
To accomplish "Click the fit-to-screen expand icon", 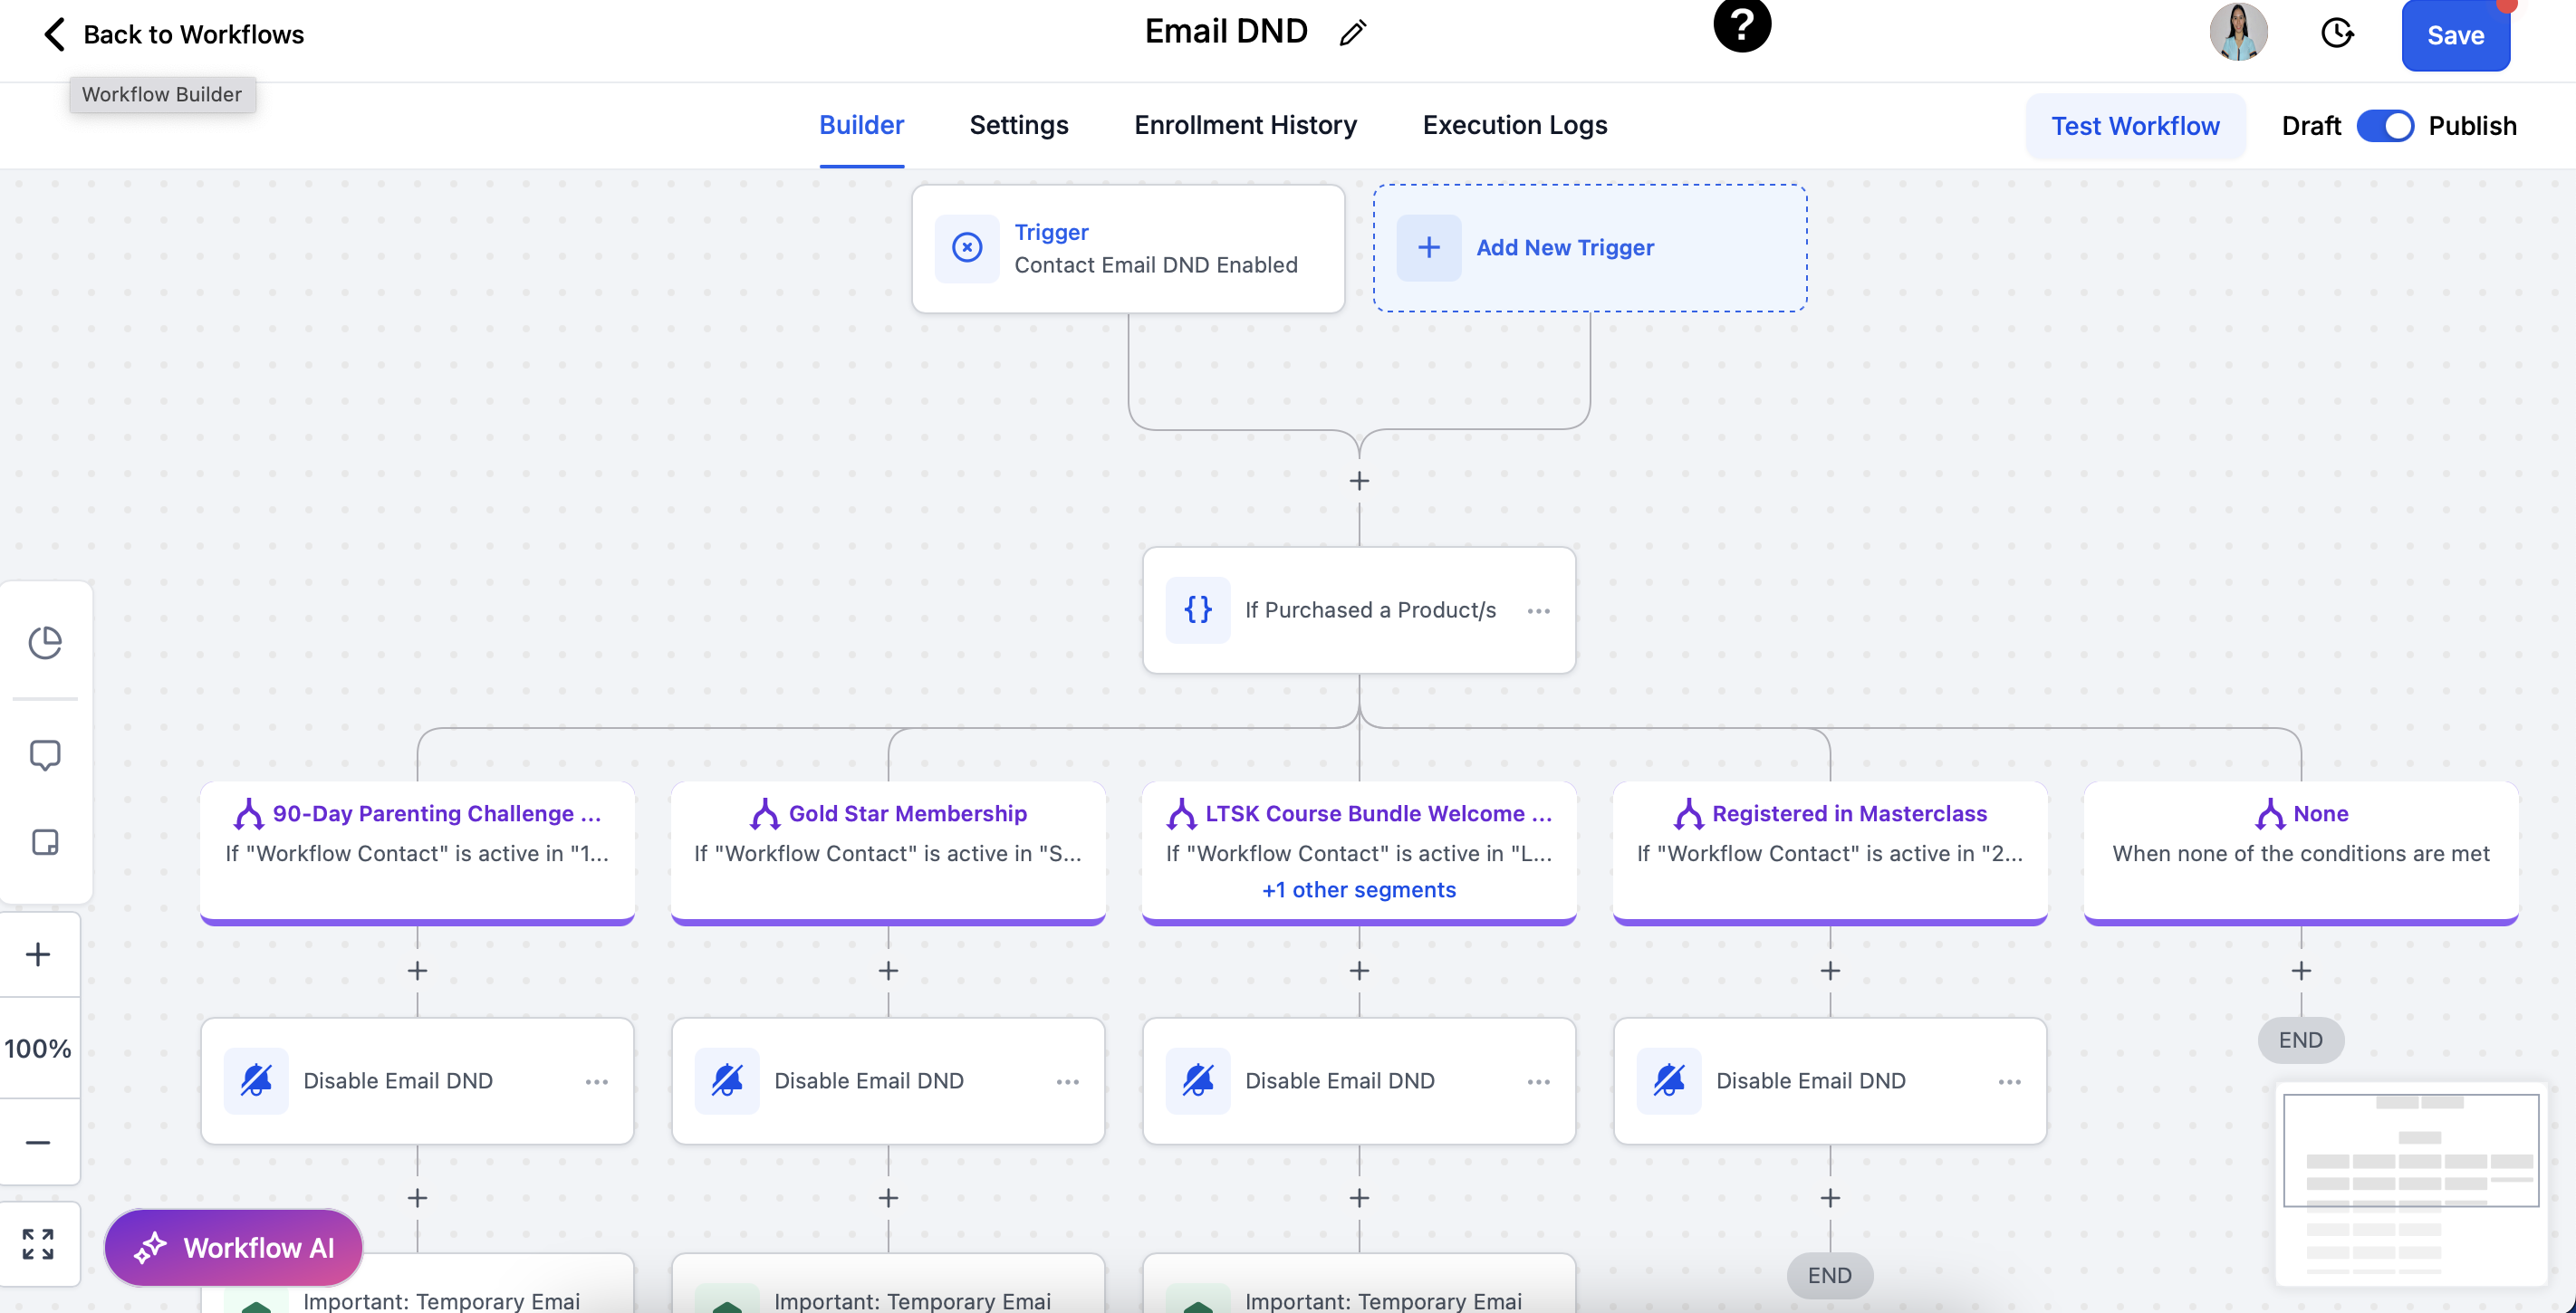I will pos(38,1243).
